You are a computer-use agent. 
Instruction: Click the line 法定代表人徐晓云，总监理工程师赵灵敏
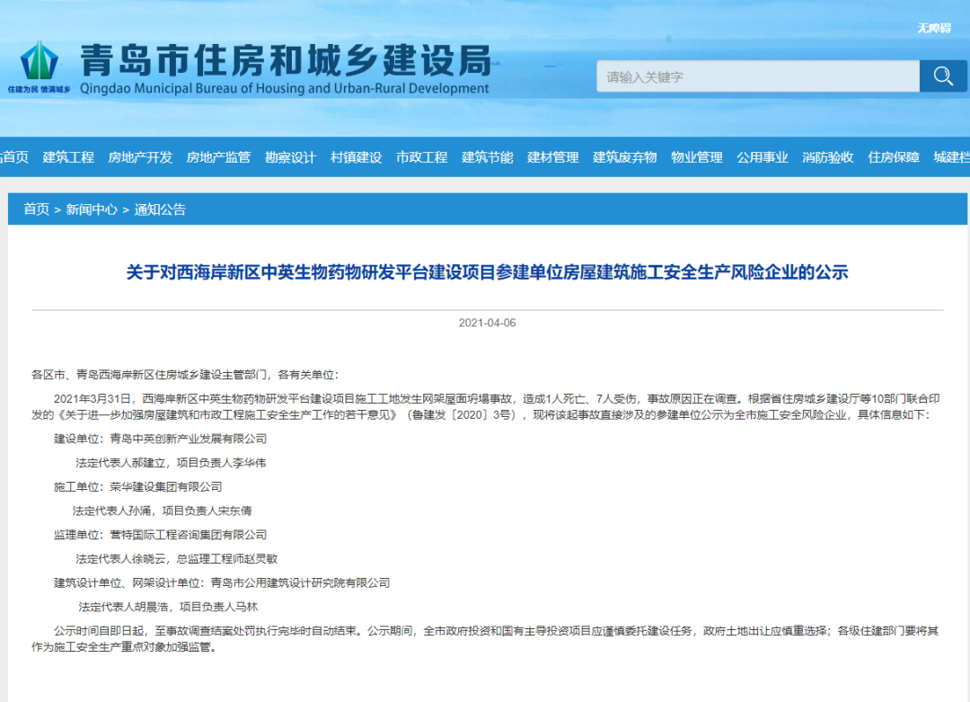click(176, 559)
